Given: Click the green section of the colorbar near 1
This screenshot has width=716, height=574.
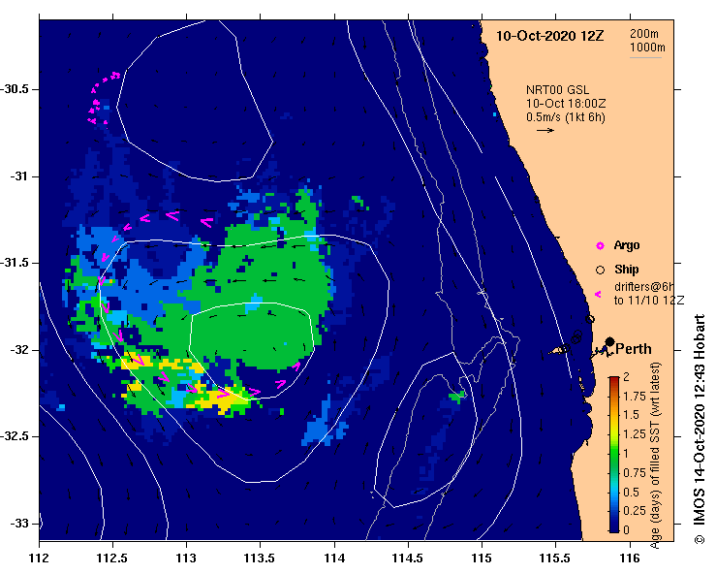Looking at the screenshot, I should click(x=614, y=453).
